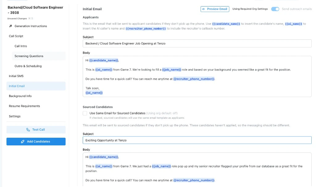The height and width of the screenshot is (187, 316).
Task: Click the Using Required Org Settings label
Action: tap(250, 9)
